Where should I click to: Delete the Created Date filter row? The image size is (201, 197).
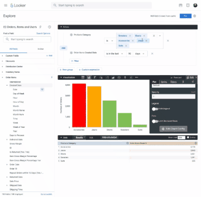152,54
